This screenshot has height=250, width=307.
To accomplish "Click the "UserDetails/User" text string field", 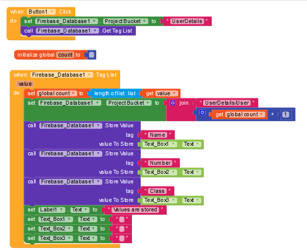I will tap(227, 103).
